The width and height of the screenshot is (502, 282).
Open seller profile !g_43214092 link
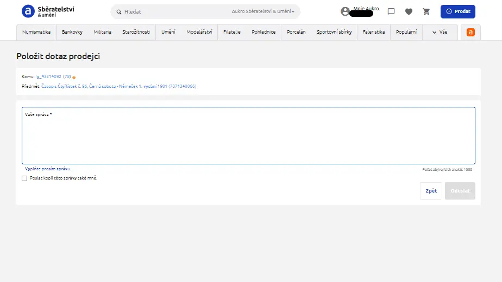click(48, 76)
